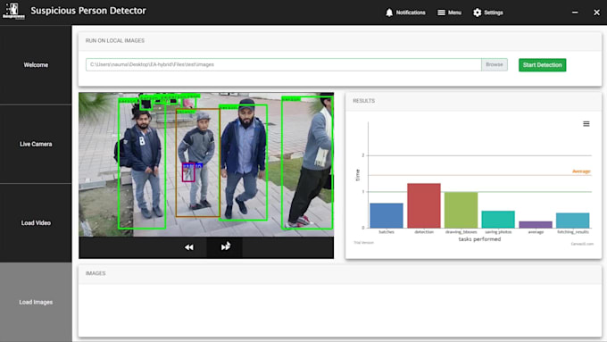Screen dimensions: 607x342
Task: Click the teal saving_photos bar
Action: point(498,220)
